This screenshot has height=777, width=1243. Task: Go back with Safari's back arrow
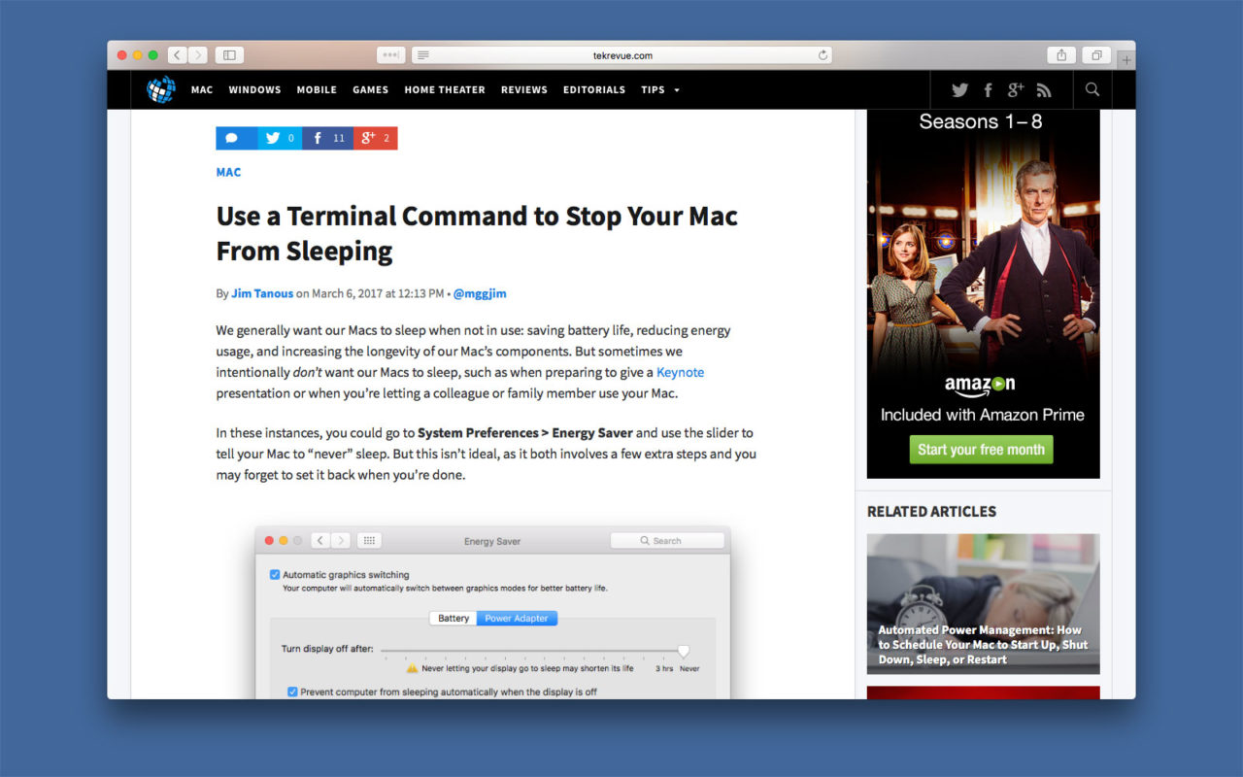[178, 55]
